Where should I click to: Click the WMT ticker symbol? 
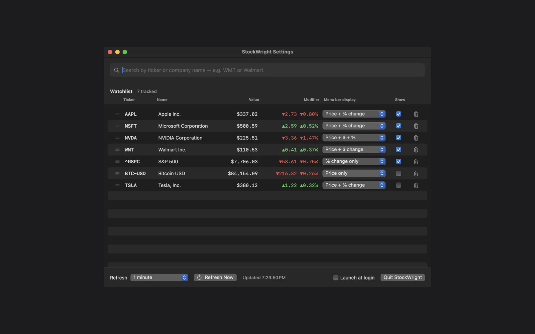pos(129,150)
